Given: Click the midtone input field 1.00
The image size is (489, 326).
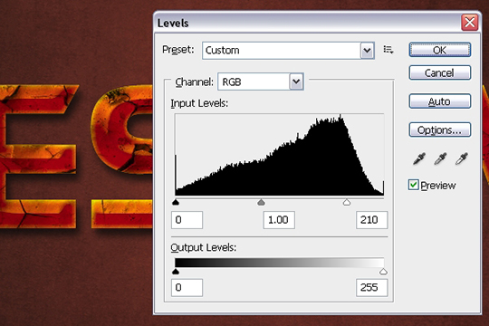Looking at the screenshot, I should 279,220.
